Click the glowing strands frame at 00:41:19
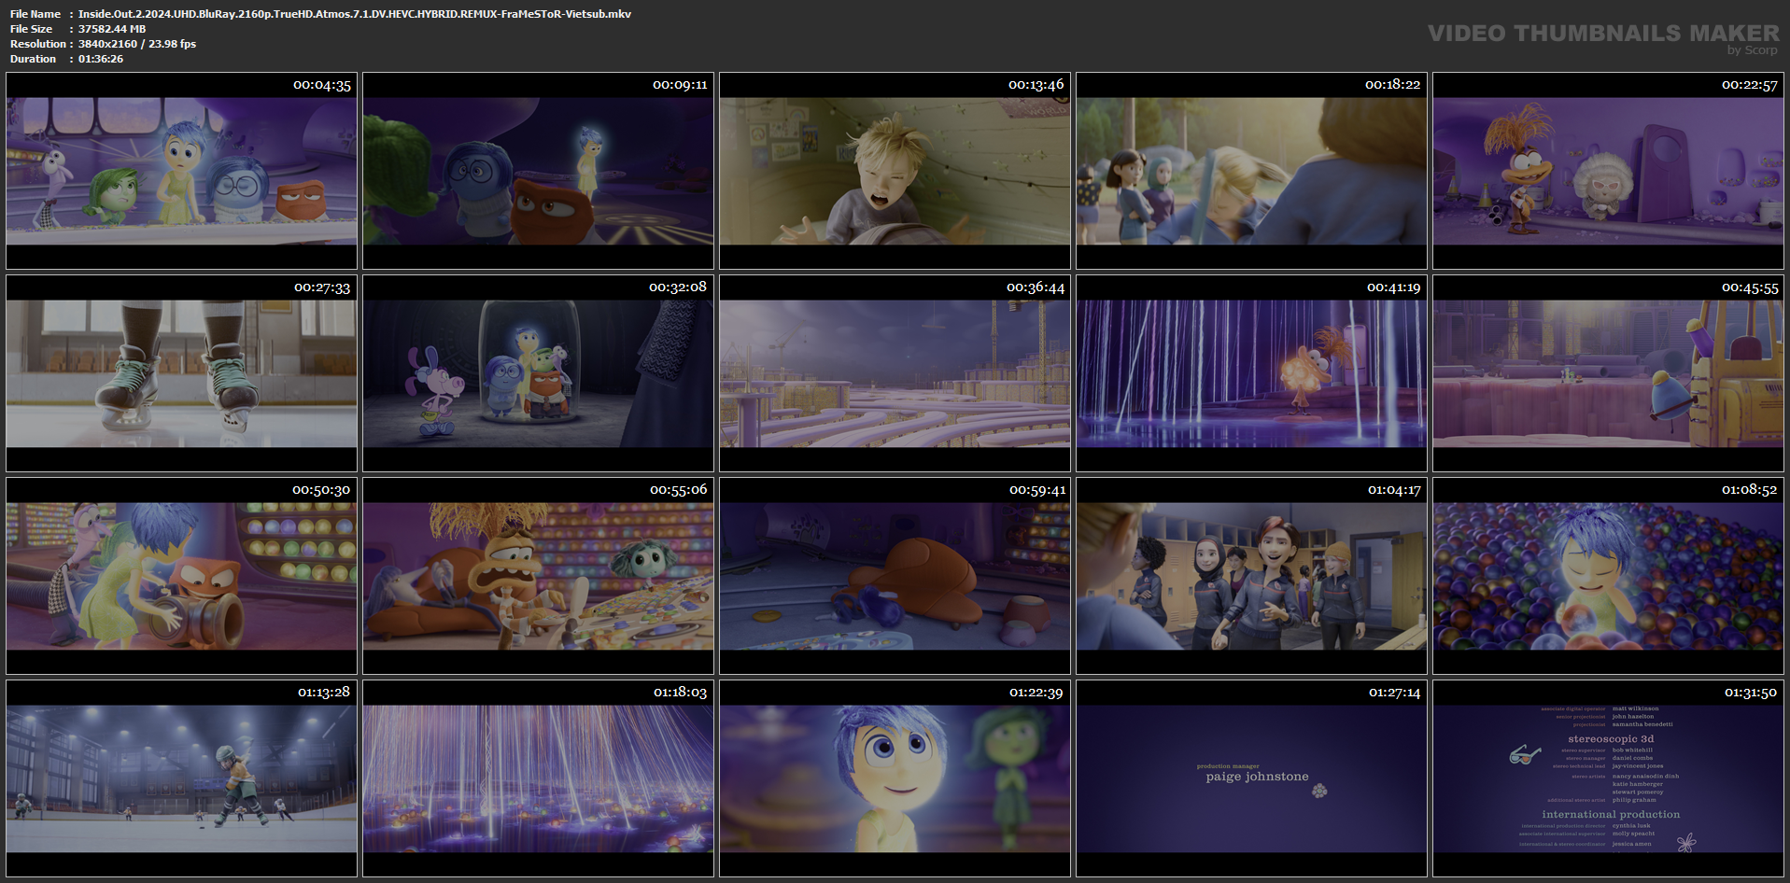The width and height of the screenshot is (1790, 883). 1251,373
